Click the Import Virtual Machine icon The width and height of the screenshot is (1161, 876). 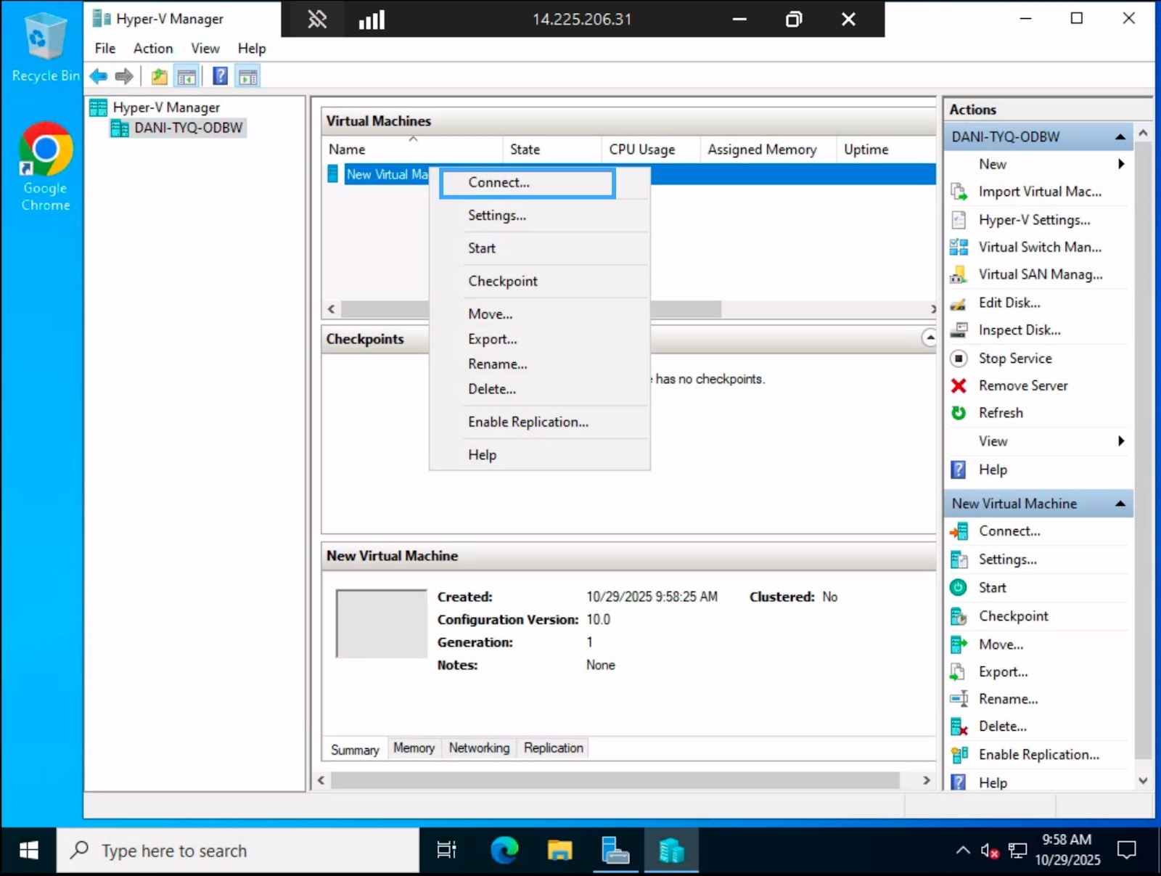click(x=959, y=191)
